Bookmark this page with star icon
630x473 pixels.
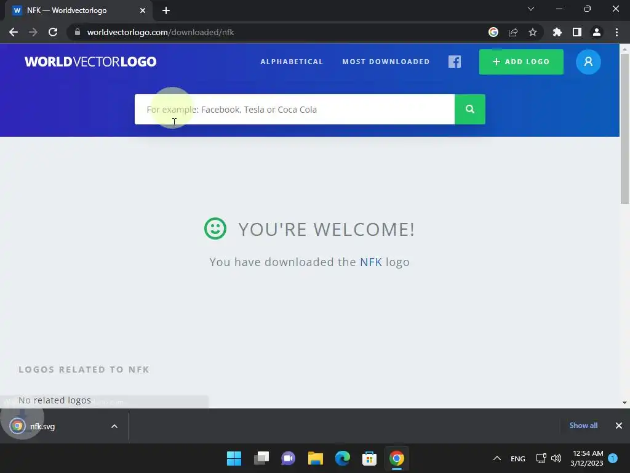[533, 32]
